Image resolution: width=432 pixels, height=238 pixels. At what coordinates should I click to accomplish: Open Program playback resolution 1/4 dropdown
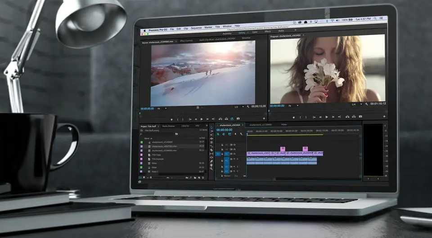[x=357, y=104]
